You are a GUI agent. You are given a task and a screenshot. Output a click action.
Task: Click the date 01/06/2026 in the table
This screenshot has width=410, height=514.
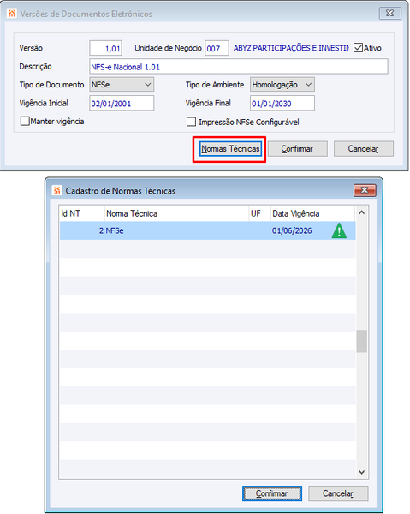click(x=292, y=230)
